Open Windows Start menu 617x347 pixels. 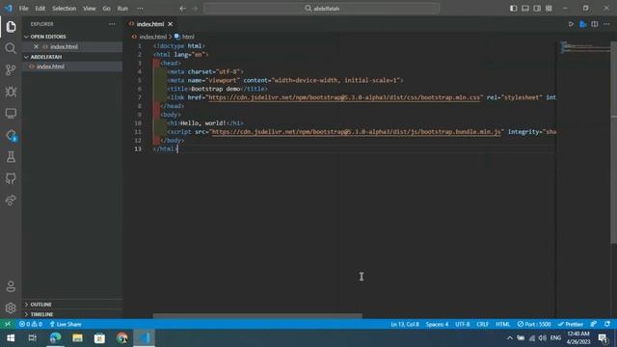tap(11, 338)
